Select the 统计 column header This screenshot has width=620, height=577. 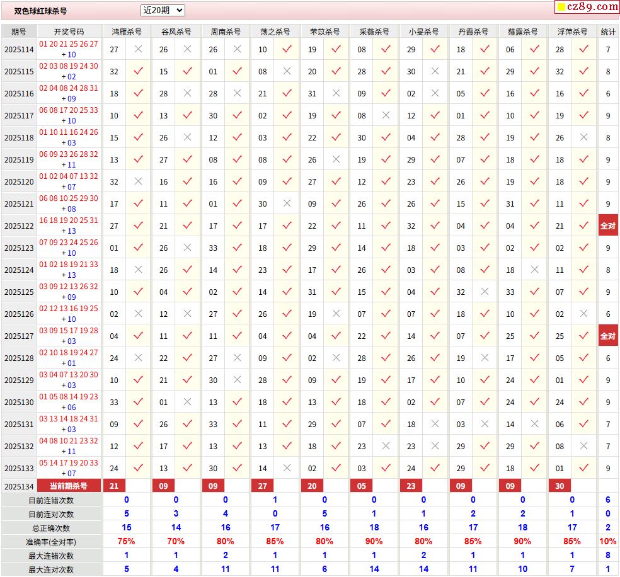(x=608, y=31)
